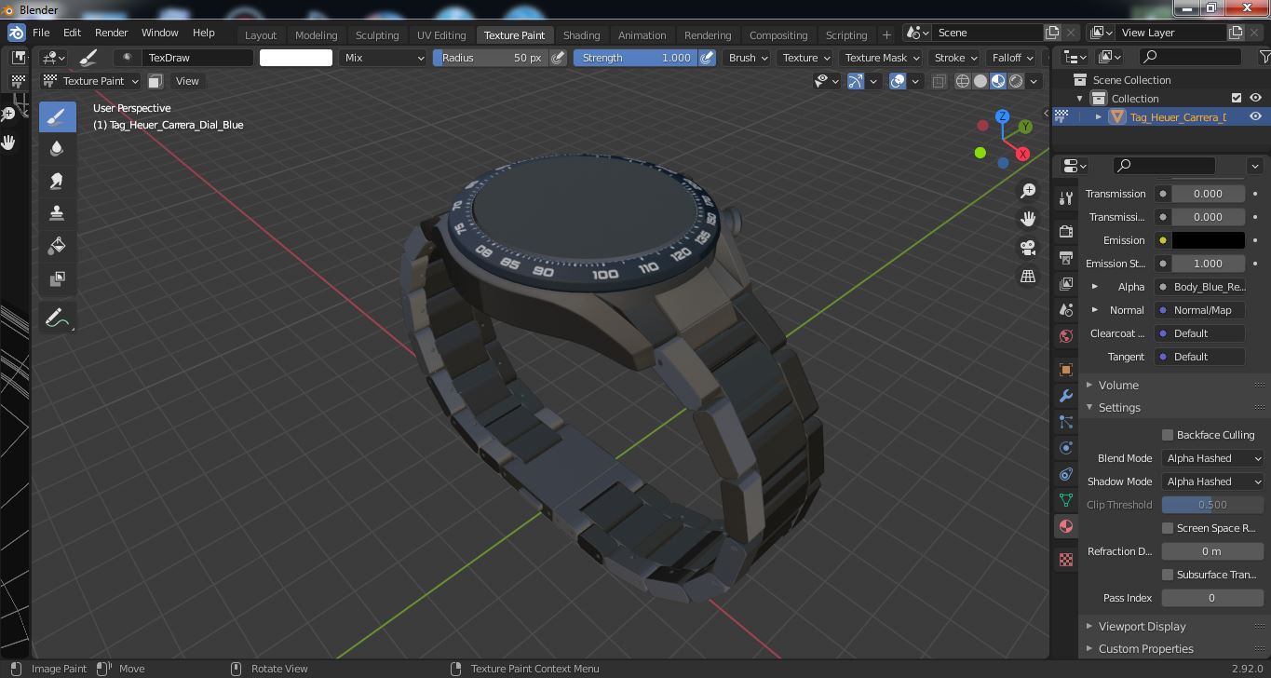The width and height of the screenshot is (1271, 678).
Task: Expand the Viewport Display panel
Action: (1089, 626)
